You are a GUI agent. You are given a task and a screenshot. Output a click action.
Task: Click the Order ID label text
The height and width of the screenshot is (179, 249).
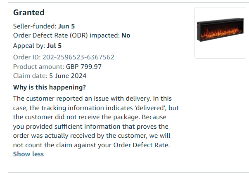[27, 57]
